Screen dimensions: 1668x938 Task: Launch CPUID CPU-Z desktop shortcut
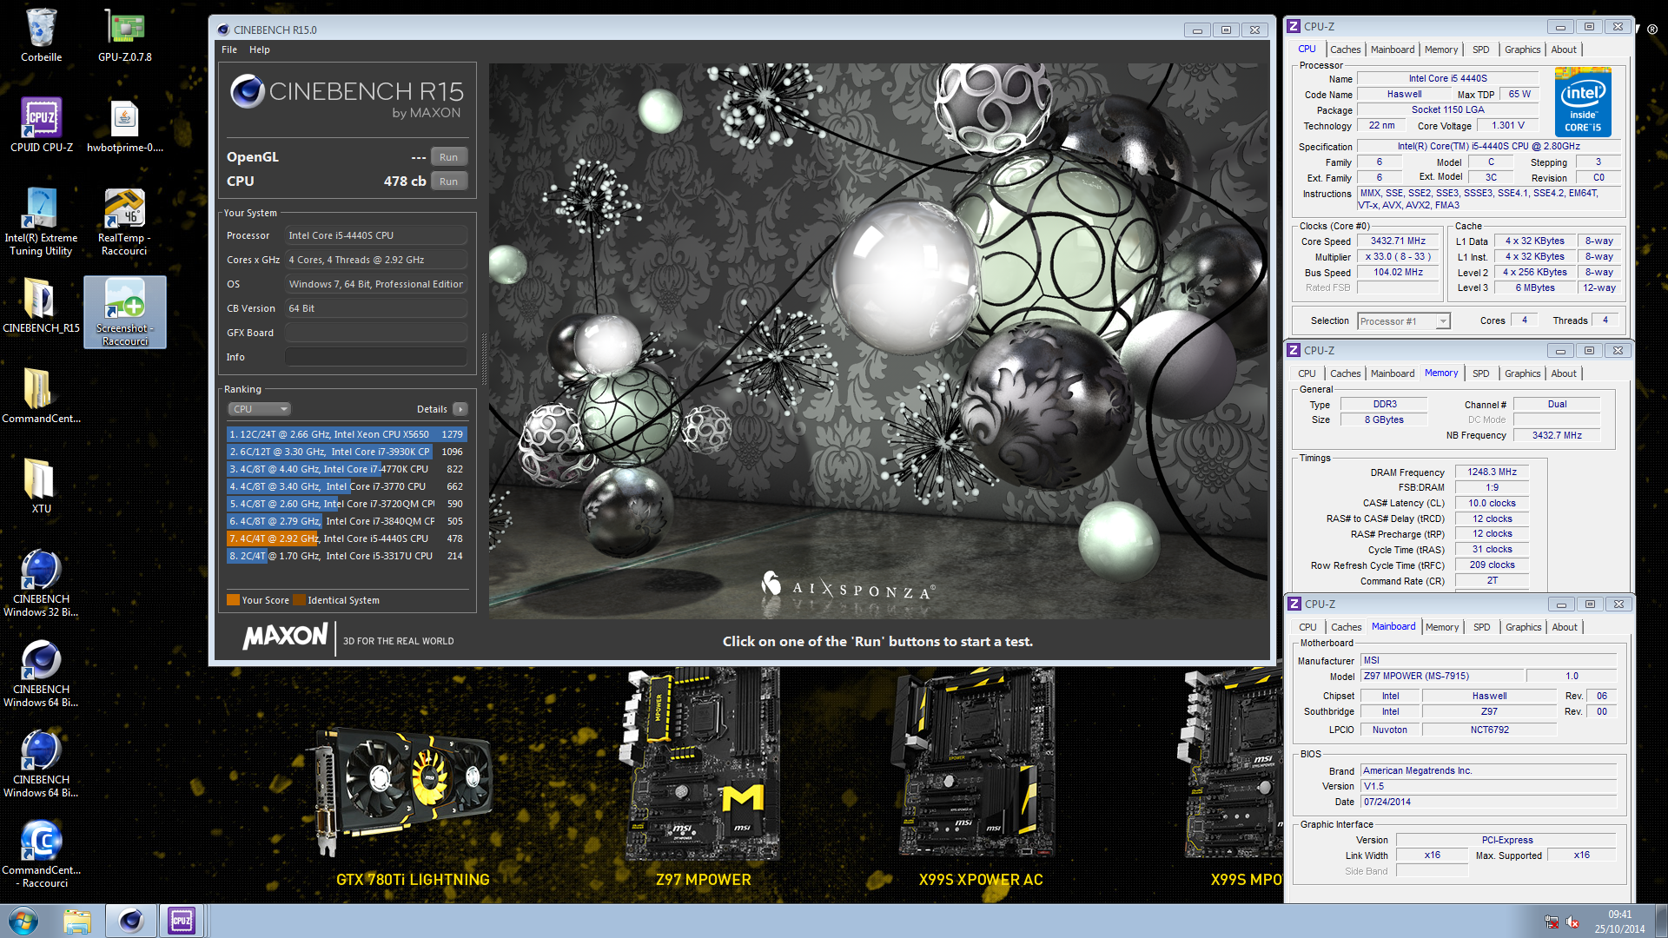click(x=41, y=125)
